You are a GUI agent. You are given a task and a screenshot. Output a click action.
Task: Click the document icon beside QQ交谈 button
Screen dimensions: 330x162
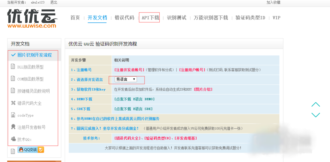pyautogui.click(x=13, y=151)
